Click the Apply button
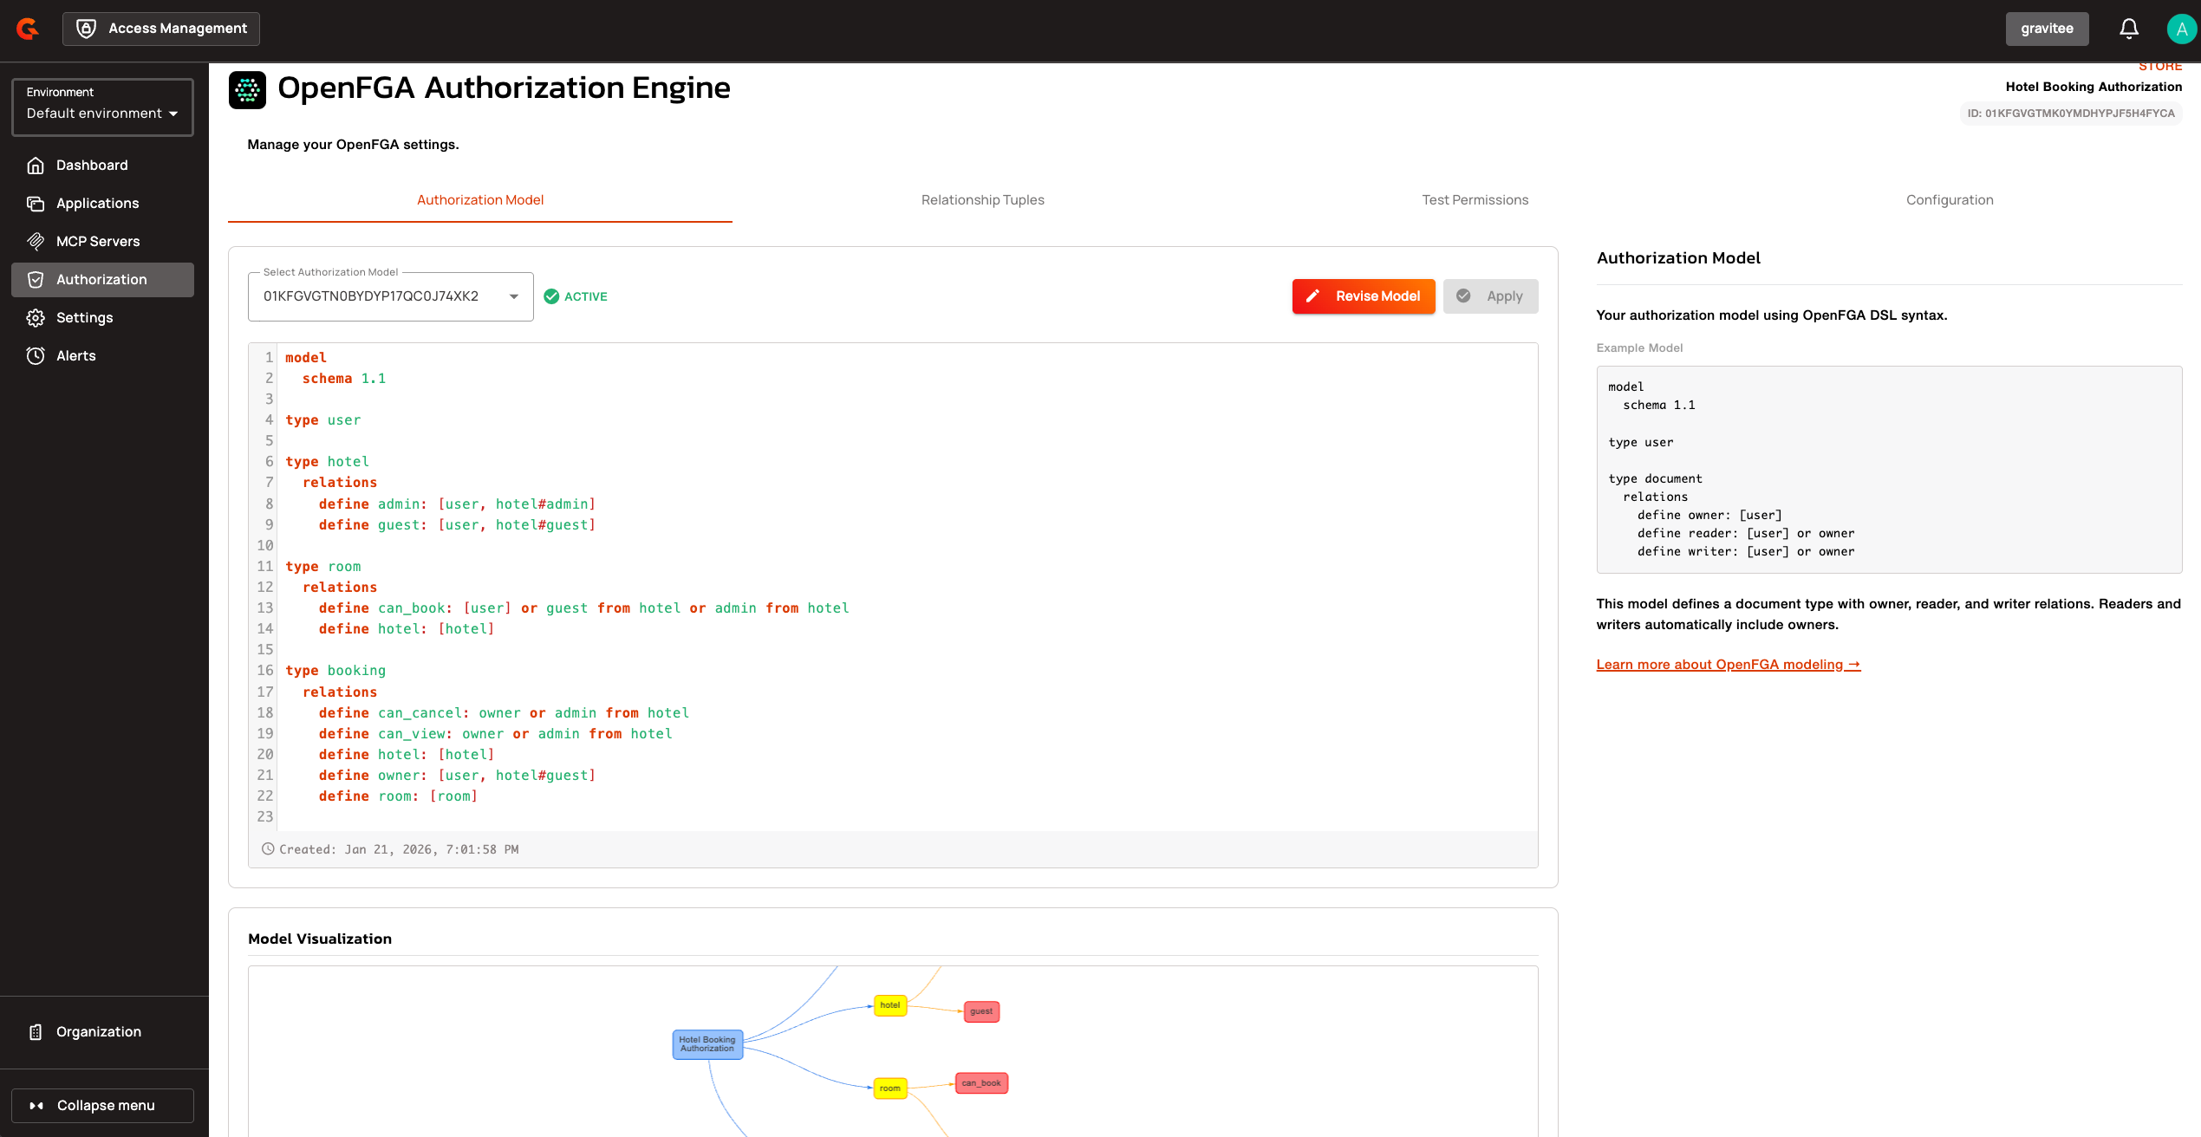The height and width of the screenshot is (1137, 2201). 1490,296
